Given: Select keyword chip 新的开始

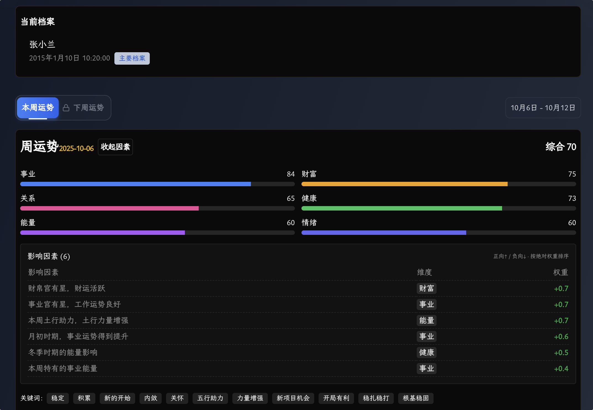Looking at the screenshot, I should click(x=117, y=398).
